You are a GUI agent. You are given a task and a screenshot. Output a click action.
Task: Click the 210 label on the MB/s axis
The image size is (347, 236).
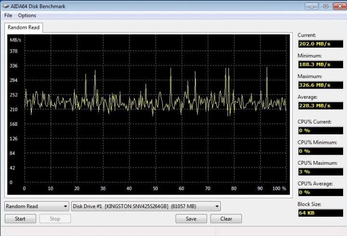(13, 109)
